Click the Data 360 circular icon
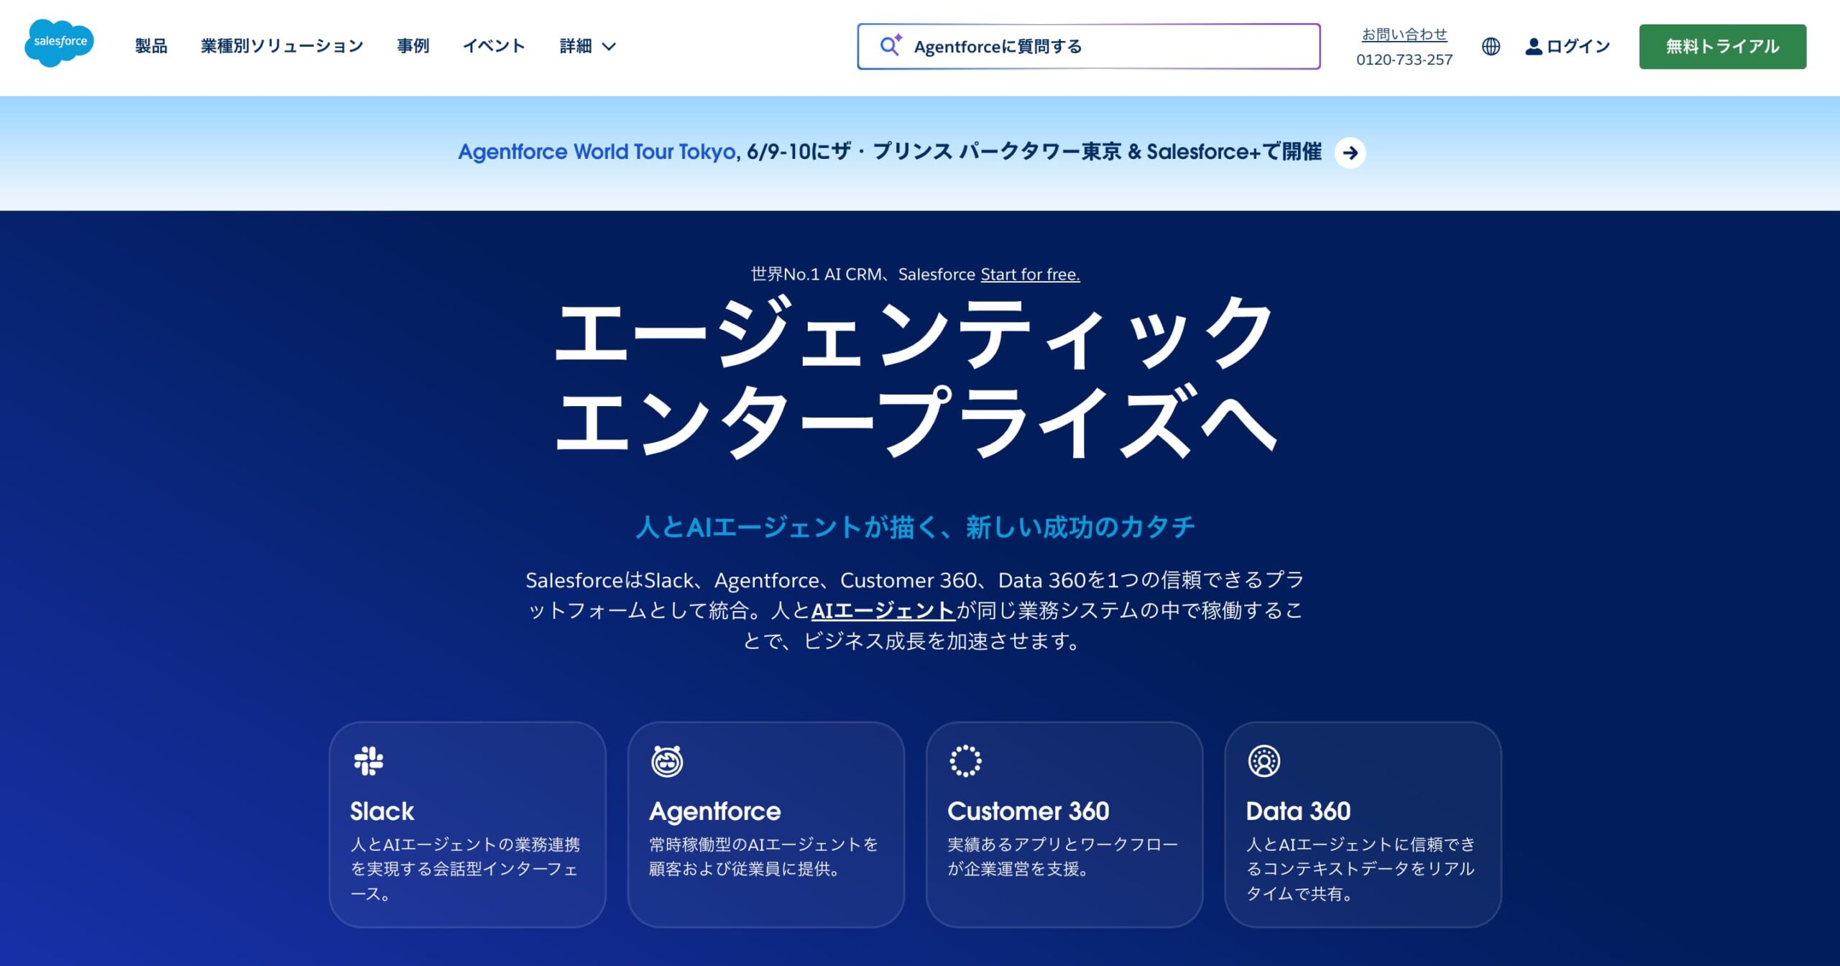 coord(1264,760)
